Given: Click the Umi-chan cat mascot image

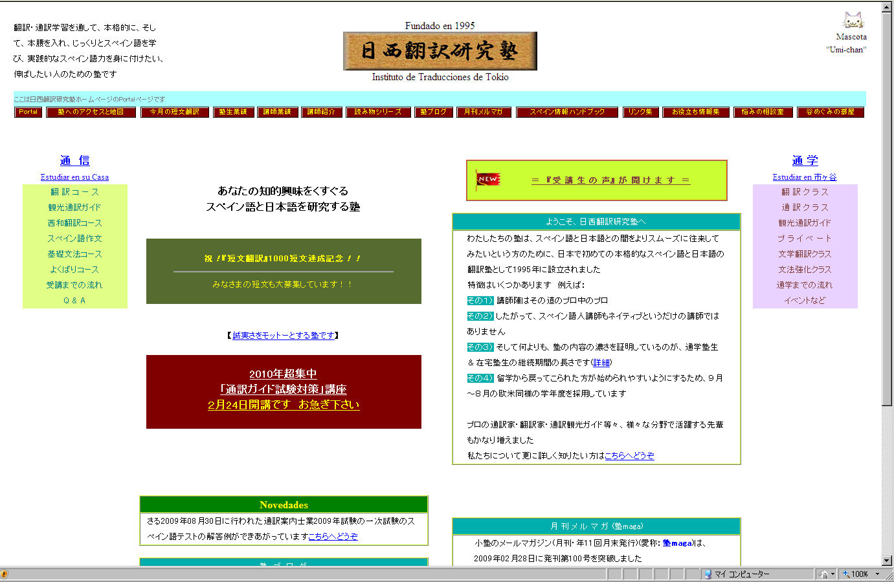Looking at the screenshot, I should pos(853,21).
